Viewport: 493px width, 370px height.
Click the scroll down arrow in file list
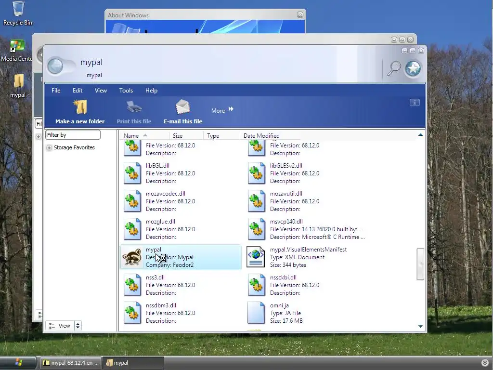point(420,326)
